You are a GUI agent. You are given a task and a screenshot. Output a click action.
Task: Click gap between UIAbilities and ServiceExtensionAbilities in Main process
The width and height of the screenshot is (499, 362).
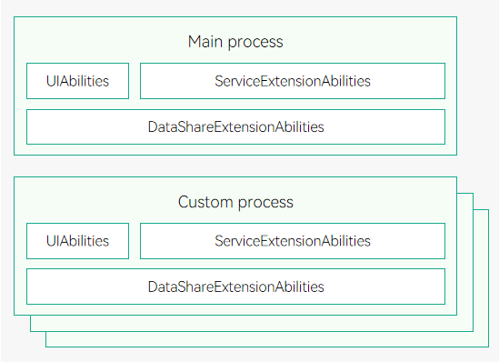click(x=135, y=81)
